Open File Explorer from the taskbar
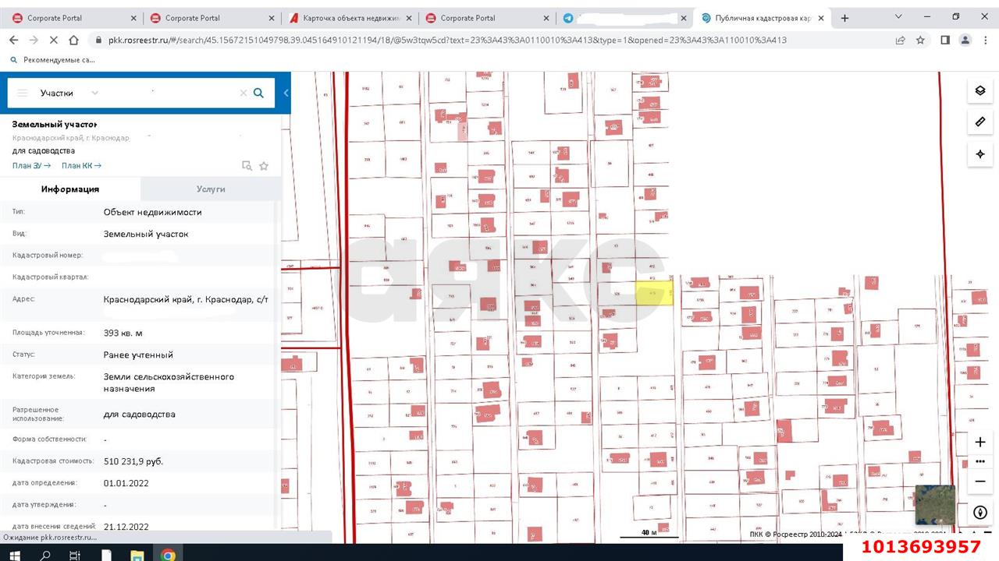Image resolution: width=999 pixels, height=561 pixels. pos(137,555)
